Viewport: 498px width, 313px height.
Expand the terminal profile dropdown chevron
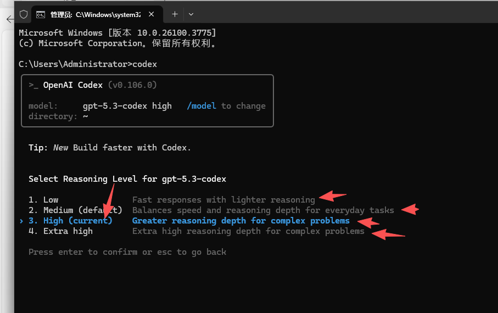(191, 14)
